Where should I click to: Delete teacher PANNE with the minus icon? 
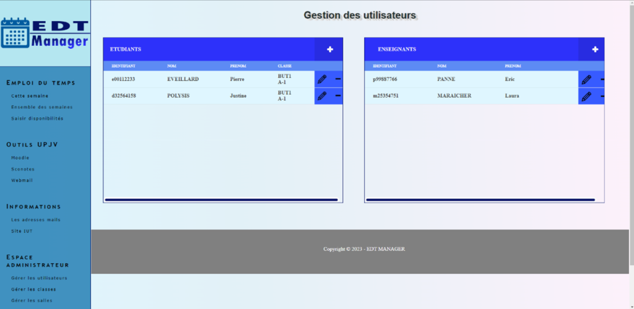(x=602, y=80)
